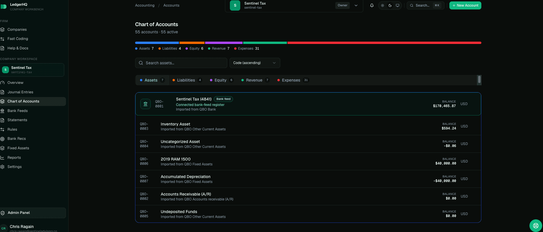Viewport: 543px width, 232px height.
Task: Click the $170,465.87 balance value
Action: (444, 106)
